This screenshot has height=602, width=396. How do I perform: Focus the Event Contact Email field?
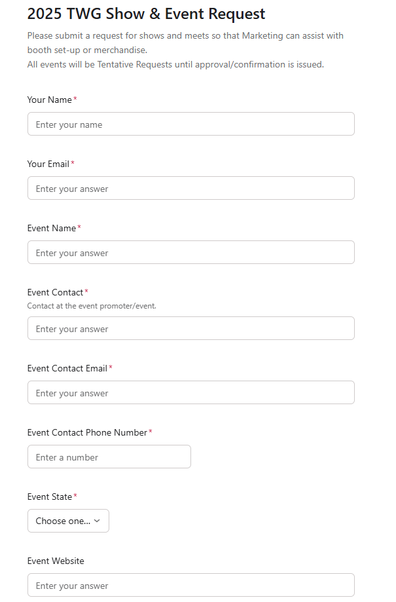(190, 393)
